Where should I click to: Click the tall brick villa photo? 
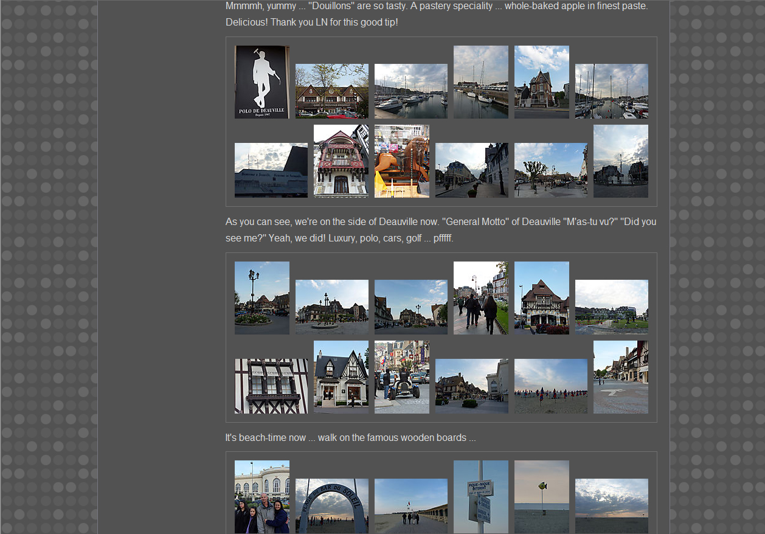pos(541,82)
